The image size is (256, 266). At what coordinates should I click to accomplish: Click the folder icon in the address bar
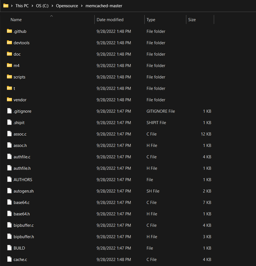point(6,6)
